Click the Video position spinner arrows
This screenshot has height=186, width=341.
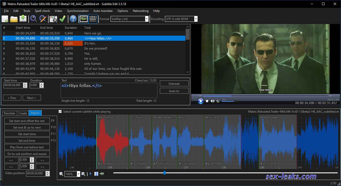[x=48, y=174]
